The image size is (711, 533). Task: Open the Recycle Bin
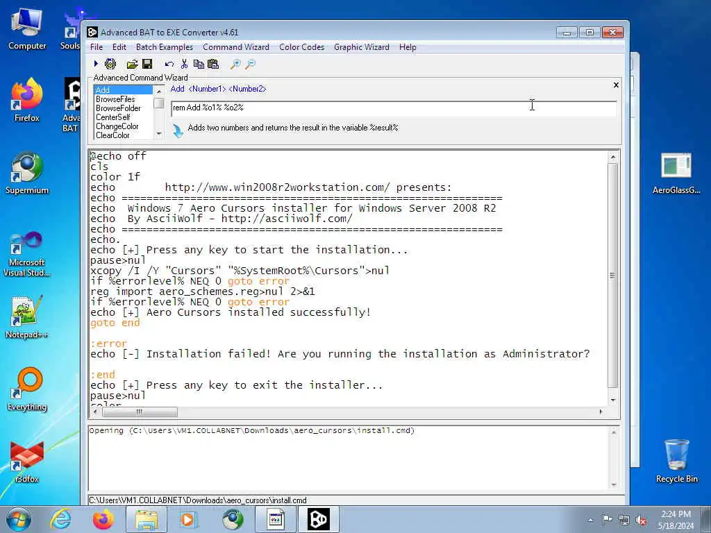[676, 461]
